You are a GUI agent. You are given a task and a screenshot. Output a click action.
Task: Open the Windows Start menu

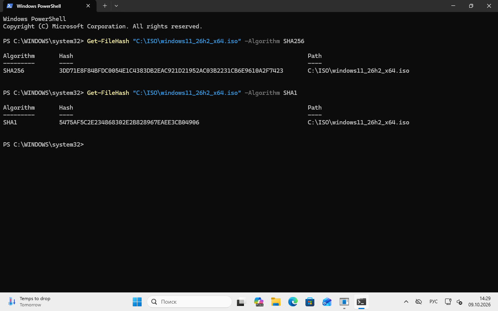click(x=137, y=302)
